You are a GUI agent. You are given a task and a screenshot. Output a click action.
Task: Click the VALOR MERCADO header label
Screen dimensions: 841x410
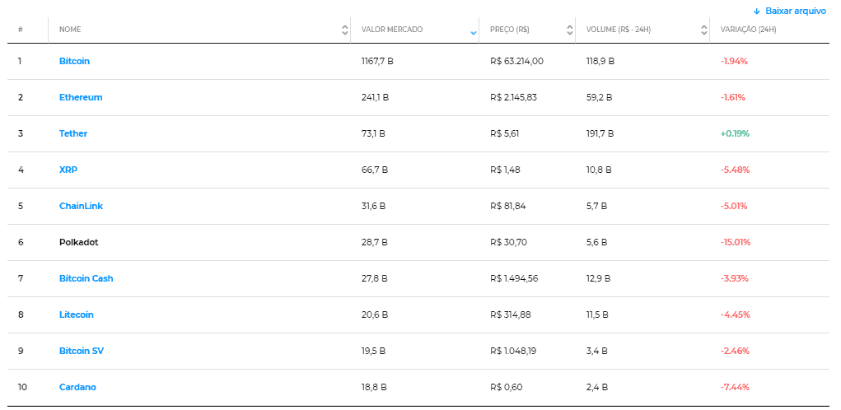coord(392,30)
